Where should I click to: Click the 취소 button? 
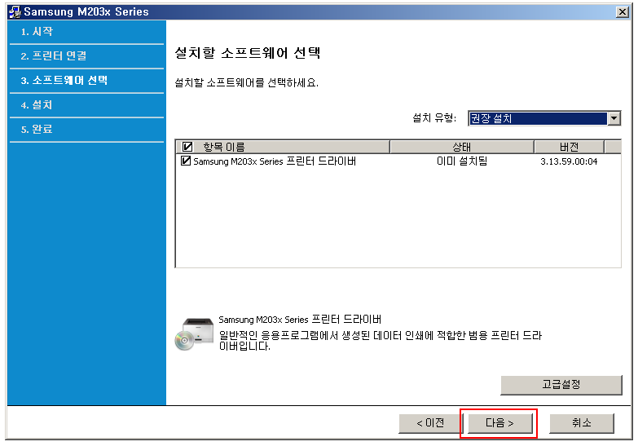point(582,423)
